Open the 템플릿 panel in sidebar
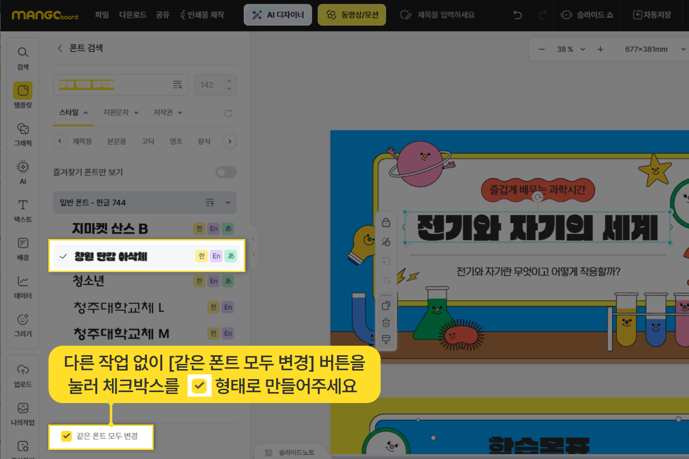This screenshot has height=459, width=689. [x=22, y=95]
